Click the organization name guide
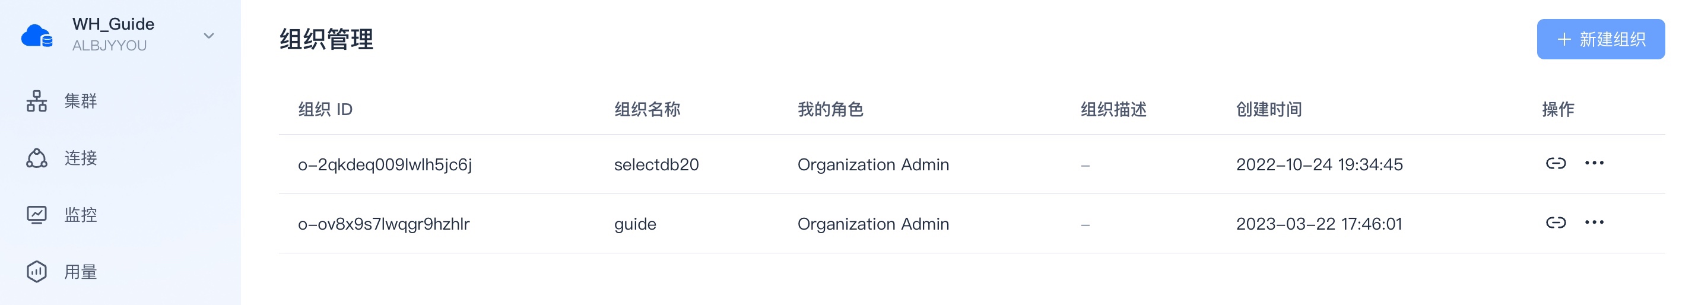The height and width of the screenshot is (305, 1695). click(x=635, y=224)
